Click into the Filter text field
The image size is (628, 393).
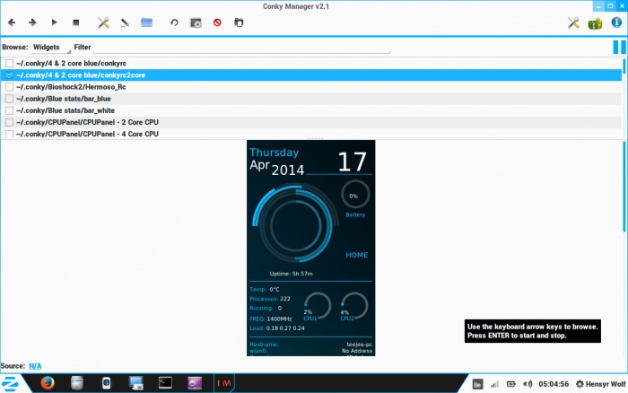point(242,47)
